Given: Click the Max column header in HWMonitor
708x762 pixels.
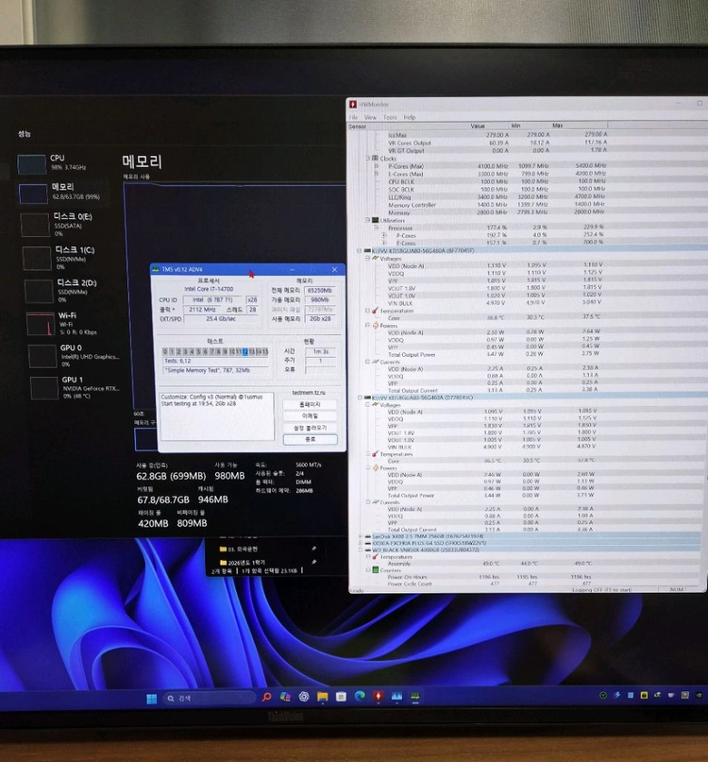Looking at the screenshot, I should click(557, 126).
